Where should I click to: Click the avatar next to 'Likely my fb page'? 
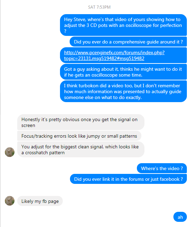(10, 201)
